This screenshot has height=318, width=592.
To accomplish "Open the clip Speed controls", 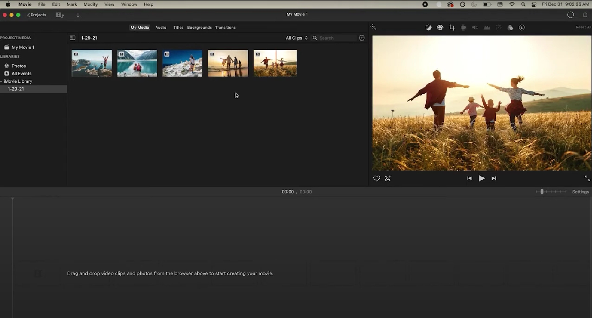I will pos(499,28).
